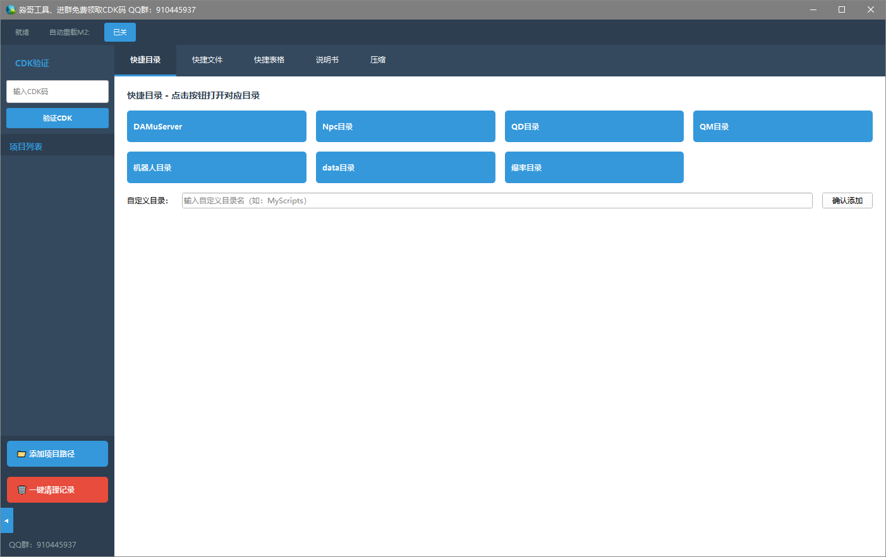This screenshot has height=557, width=886.
Task: Go to the 压缩 tab
Action: [378, 60]
